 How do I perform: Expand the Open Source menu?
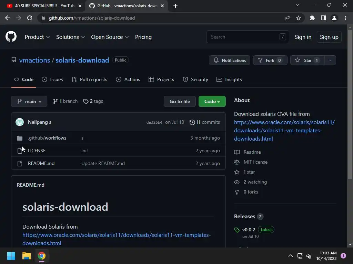point(110,37)
